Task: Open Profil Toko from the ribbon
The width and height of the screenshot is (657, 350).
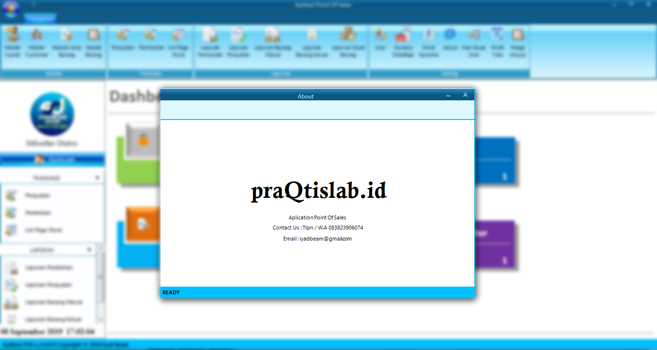Action: [x=497, y=42]
